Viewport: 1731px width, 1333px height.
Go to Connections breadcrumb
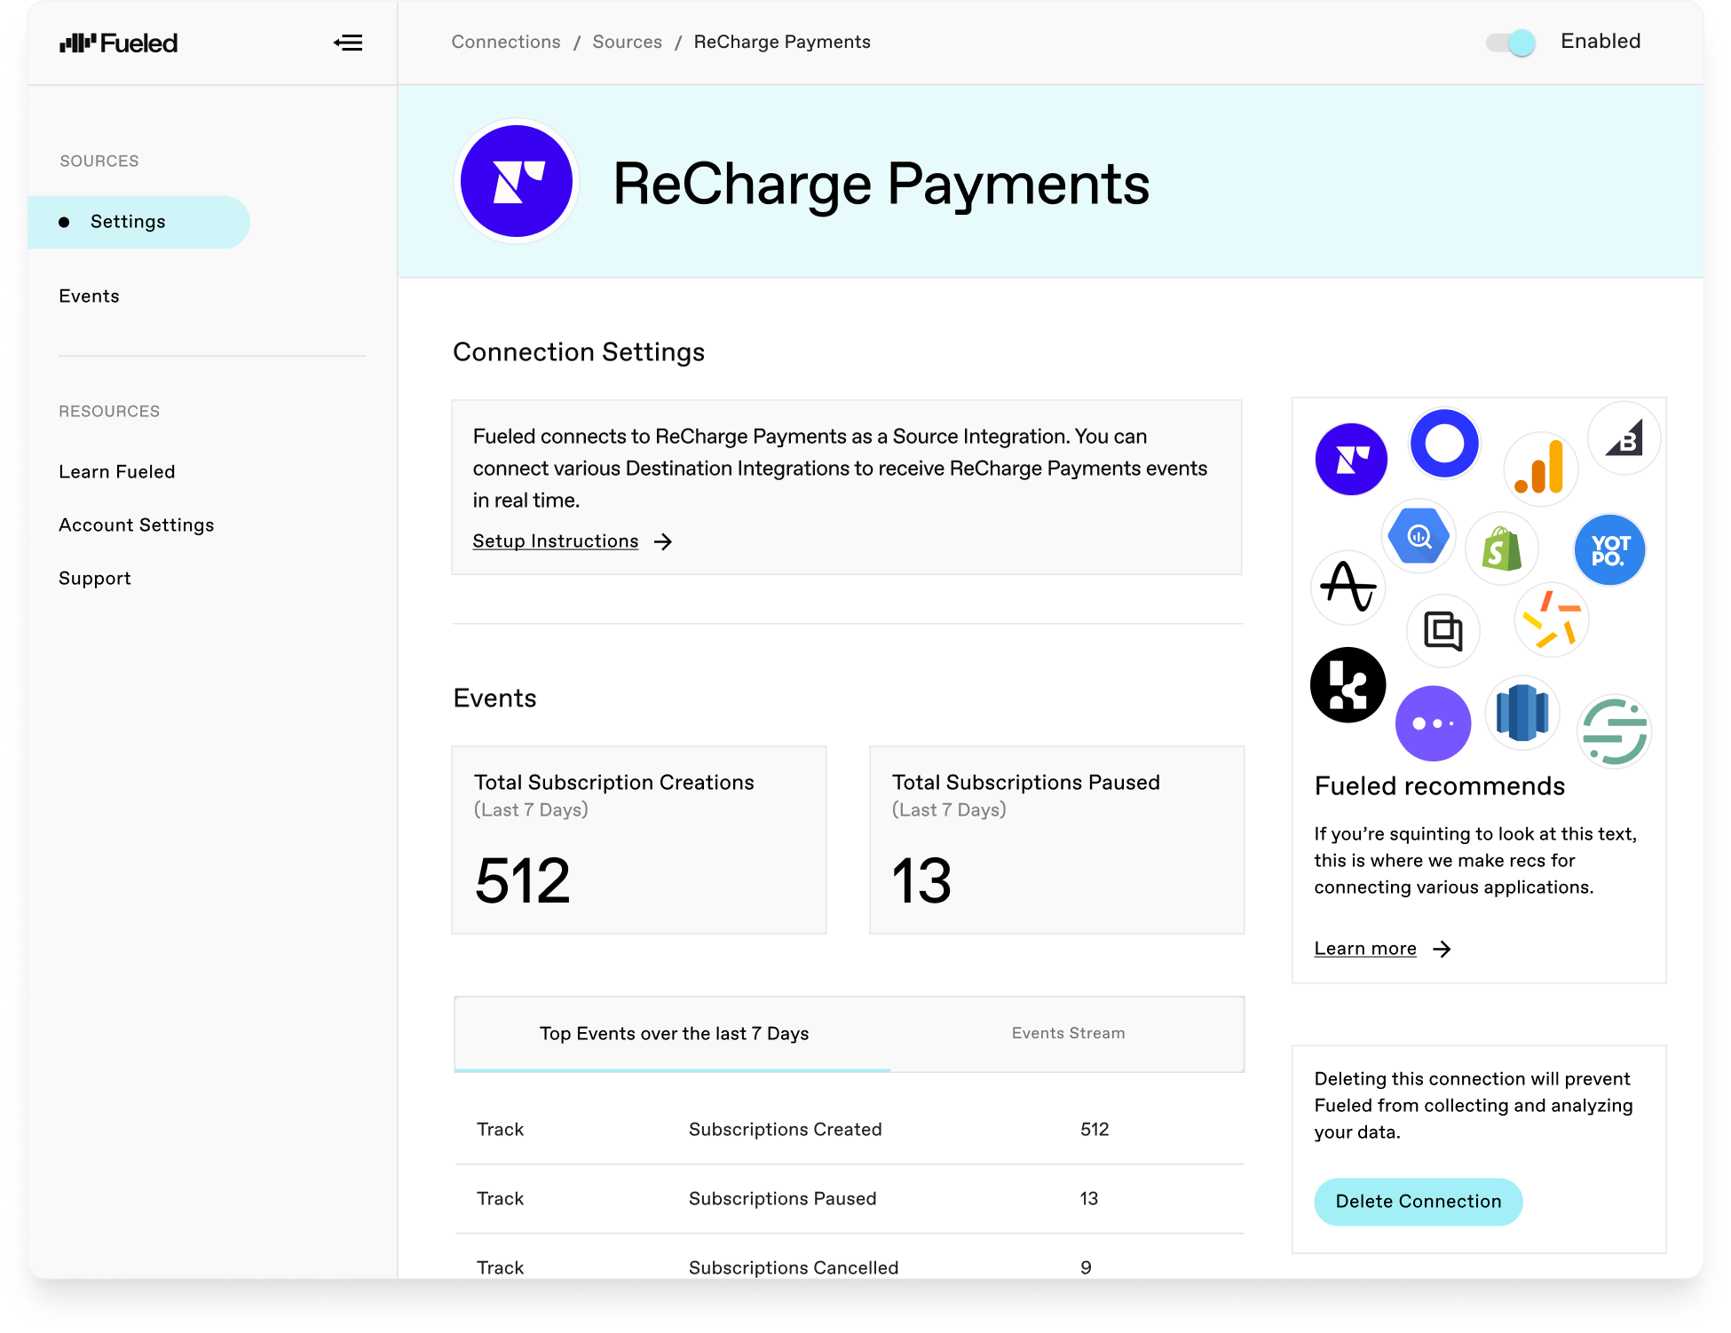click(x=506, y=42)
